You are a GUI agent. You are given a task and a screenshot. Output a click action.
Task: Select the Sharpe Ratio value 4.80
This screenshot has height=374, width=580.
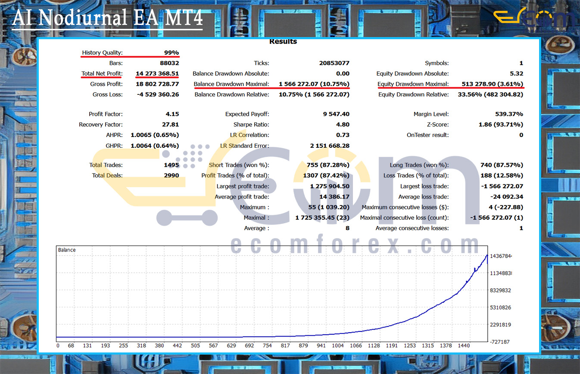pos(343,125)
